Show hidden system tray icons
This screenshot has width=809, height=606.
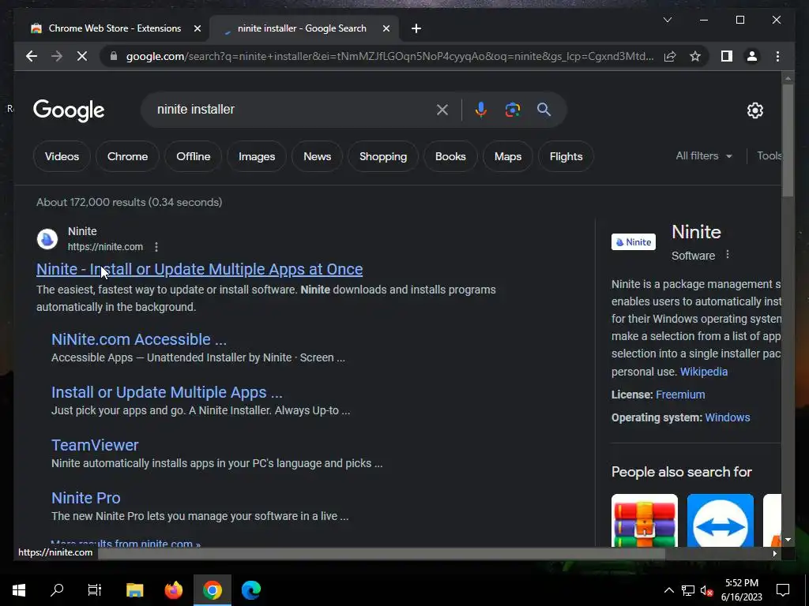pos(668,590)
